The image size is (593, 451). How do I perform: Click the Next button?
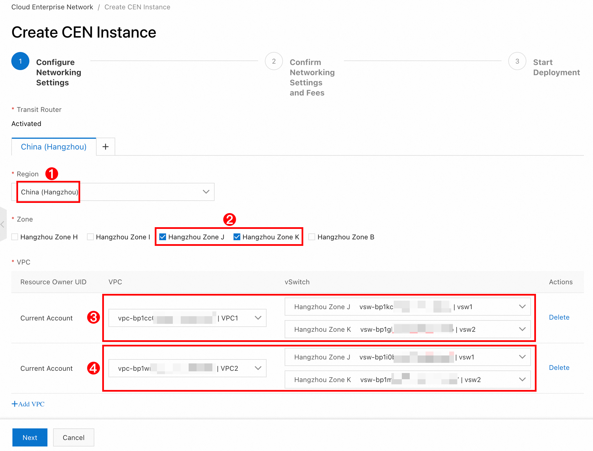[30, 437]
